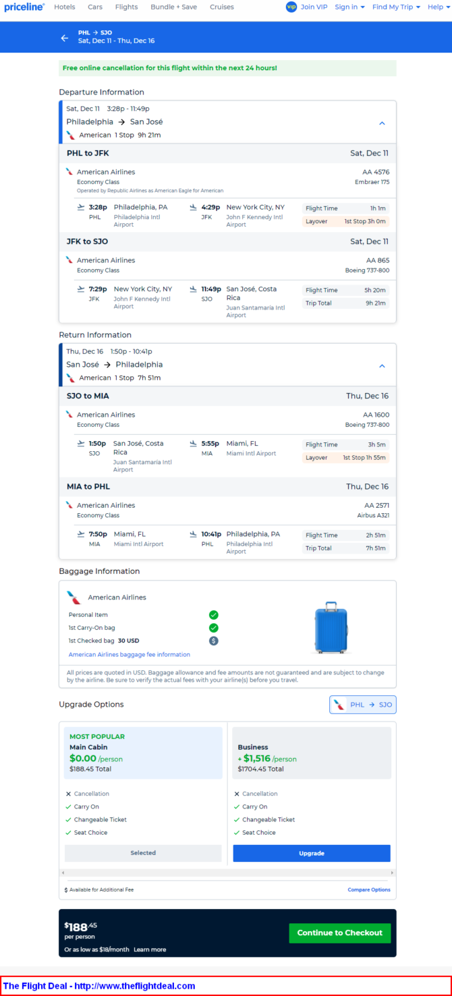Select the Main Cabin fare card
This screenshot has width=452, height=996.
coord(143,753)
